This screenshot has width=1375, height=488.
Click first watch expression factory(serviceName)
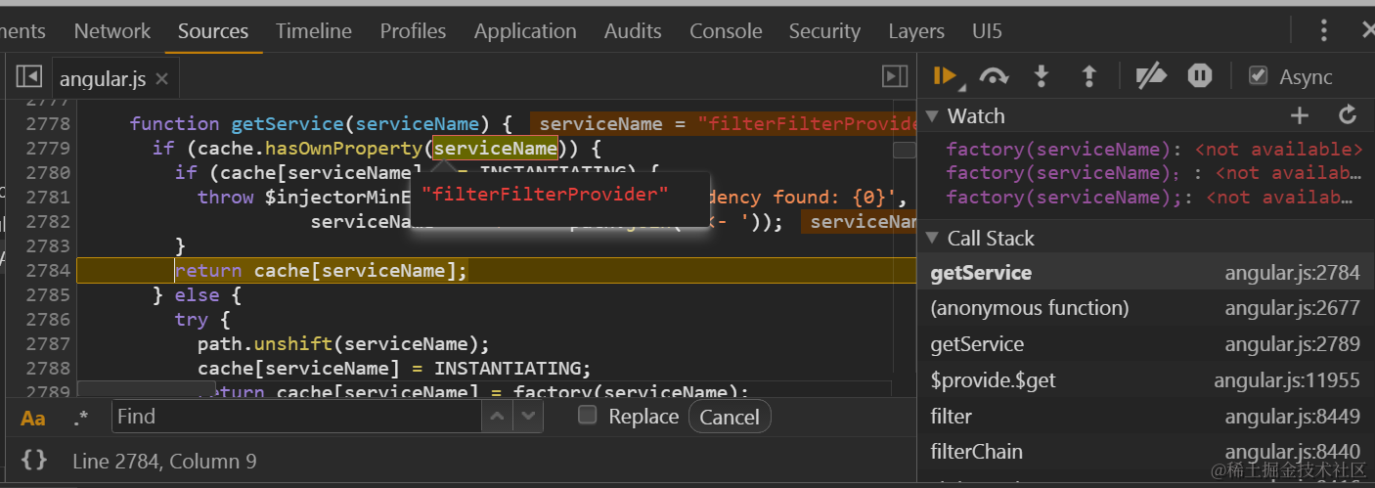(x=1154, y=150)
